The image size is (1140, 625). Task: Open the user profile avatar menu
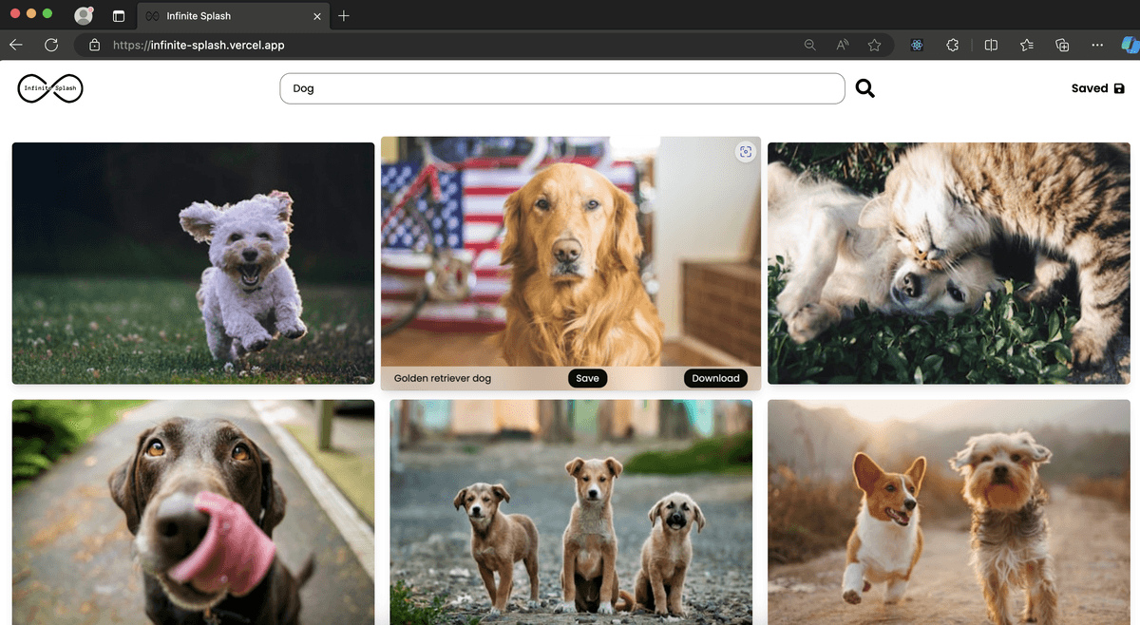[84, 15]
